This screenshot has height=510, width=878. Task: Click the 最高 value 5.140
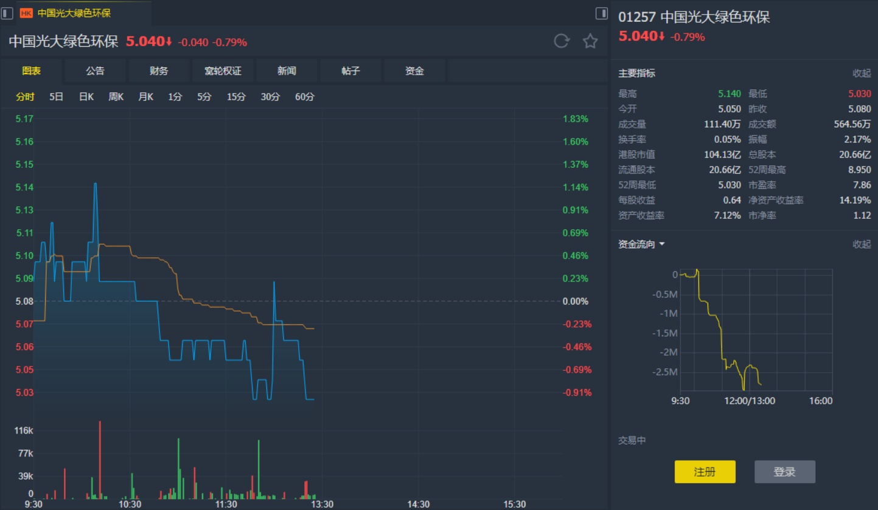click(730, 94)
